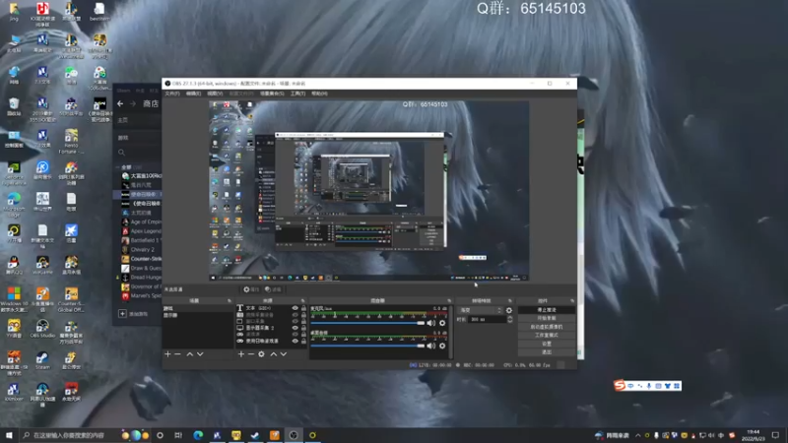Viewport: 788px width, 443px height.
Task: Pop out the scenes dock
Action: point(230,301)
